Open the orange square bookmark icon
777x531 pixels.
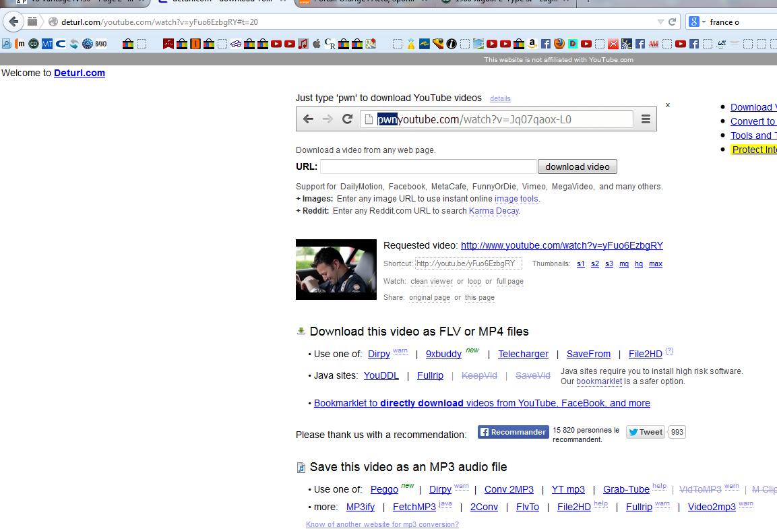point(195,44)
